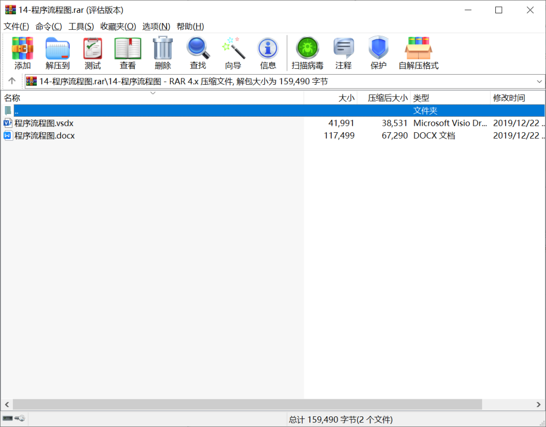The width and height of the screenshot is (546, 427).
Task: Go up one folder level arrow
Action: [12, 82]
